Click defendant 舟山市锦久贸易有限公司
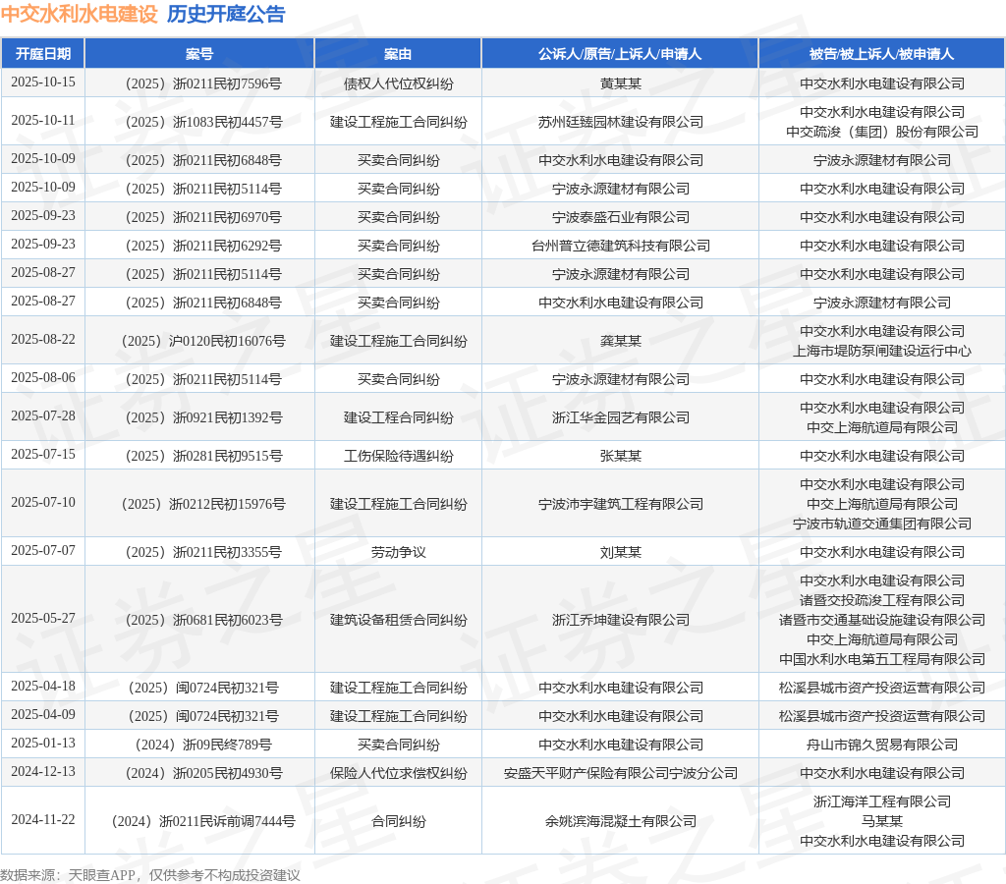 pos(882,745)
